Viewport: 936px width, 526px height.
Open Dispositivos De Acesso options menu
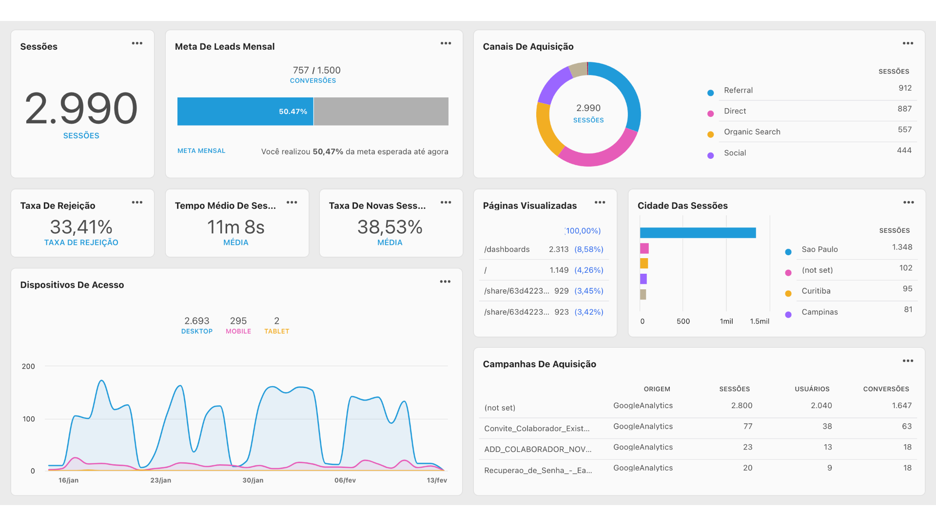(x=445, y=282)
